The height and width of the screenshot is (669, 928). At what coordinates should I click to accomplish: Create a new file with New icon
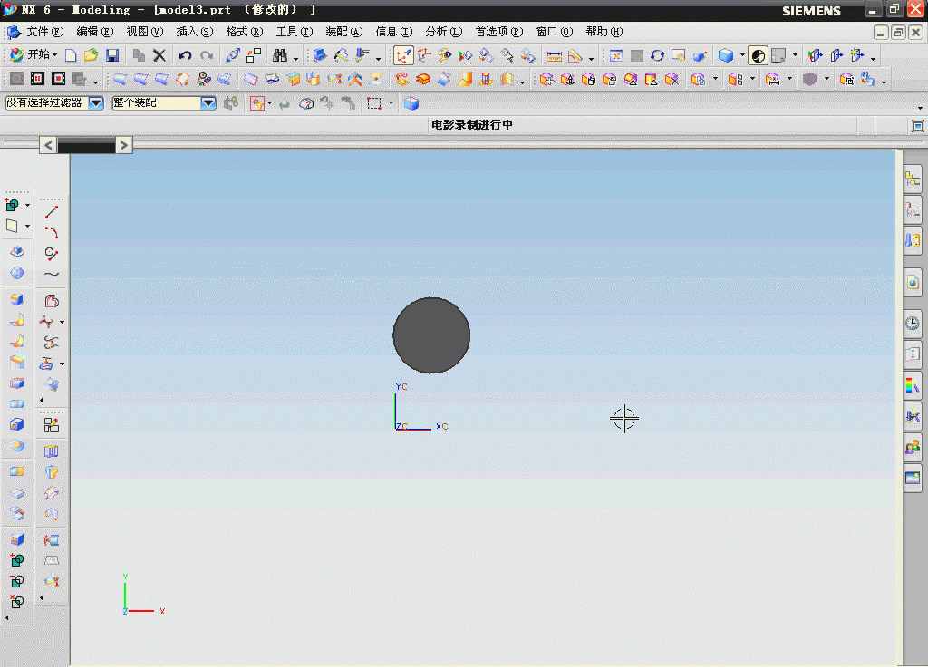pos(71,55)
